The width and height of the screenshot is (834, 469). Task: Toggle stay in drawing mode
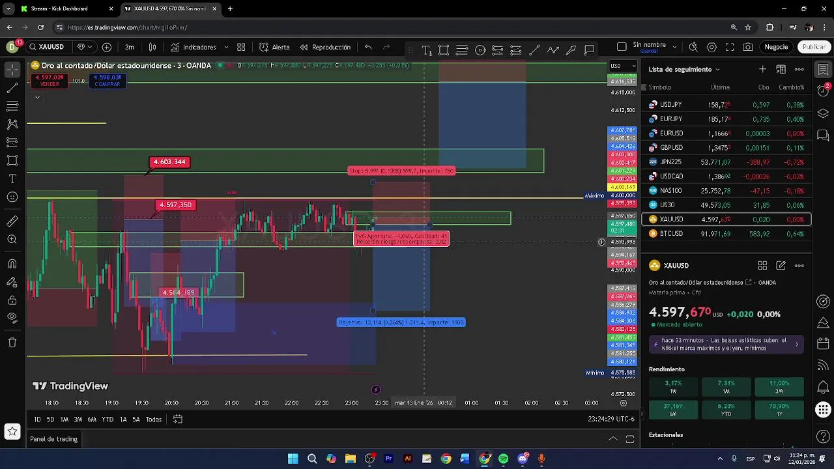[x=12, y=282]
